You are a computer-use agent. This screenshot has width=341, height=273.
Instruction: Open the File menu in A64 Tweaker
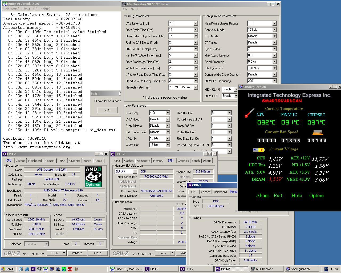[125, 9]
